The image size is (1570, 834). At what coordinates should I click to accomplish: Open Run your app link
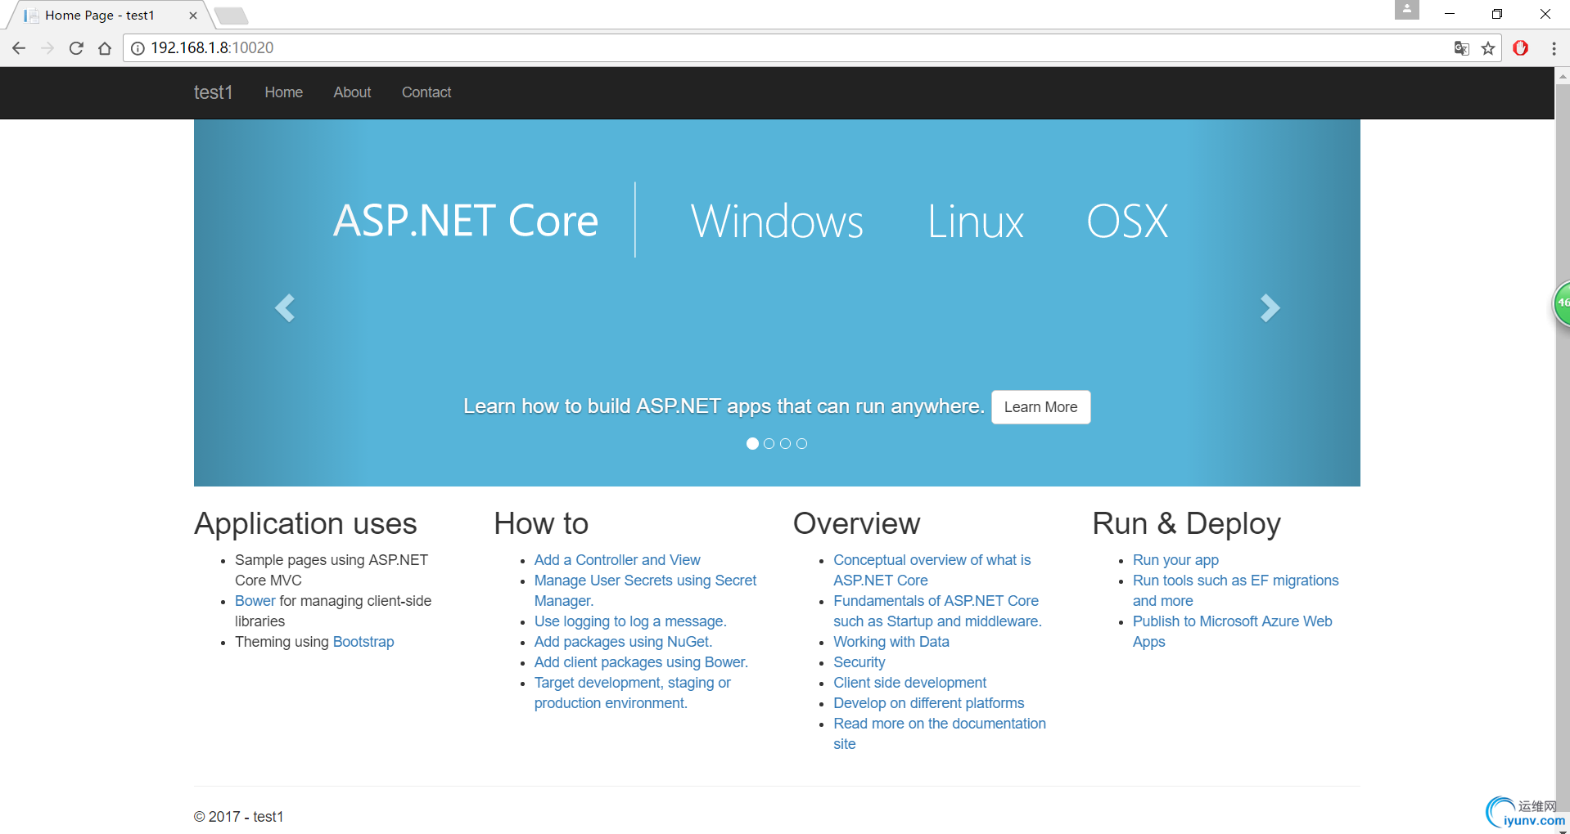pos(1175,560)
